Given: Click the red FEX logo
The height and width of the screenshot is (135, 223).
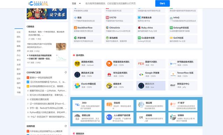Looking at the screenshot, I should click(141, 64).
